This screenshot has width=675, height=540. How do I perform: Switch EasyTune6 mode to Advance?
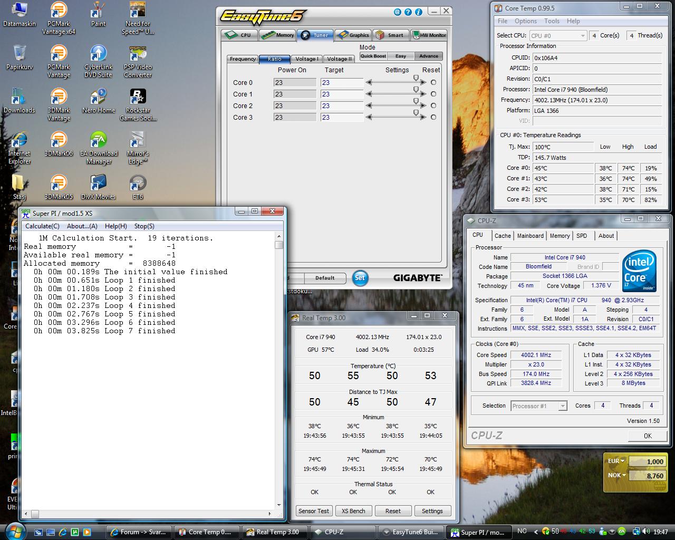(x=429, y=56)
